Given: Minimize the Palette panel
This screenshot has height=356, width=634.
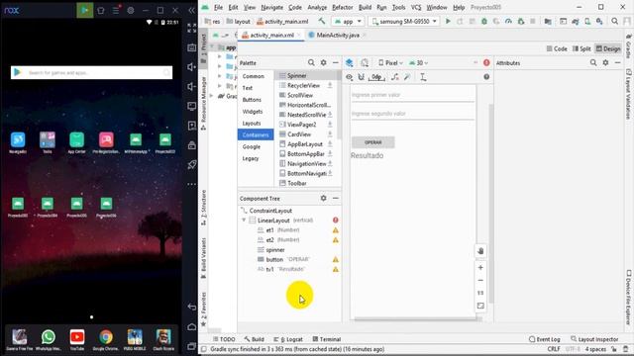Looking at the screenshot, I should click(335, 62).
